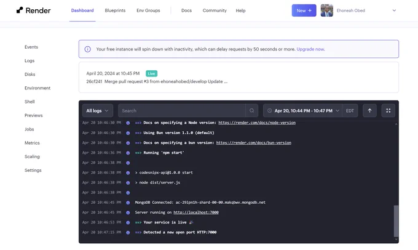Open Shell in the sidebar
418x250 pixels.
[30, 102]
